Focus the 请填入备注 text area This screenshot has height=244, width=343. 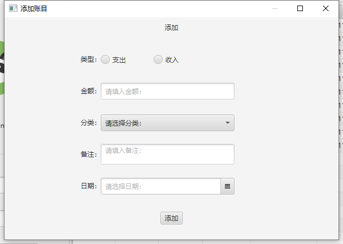(168, 154)
